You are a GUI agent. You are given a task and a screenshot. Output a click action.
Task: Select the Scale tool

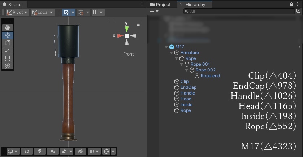pyautogui.click(x=8, y=51)
